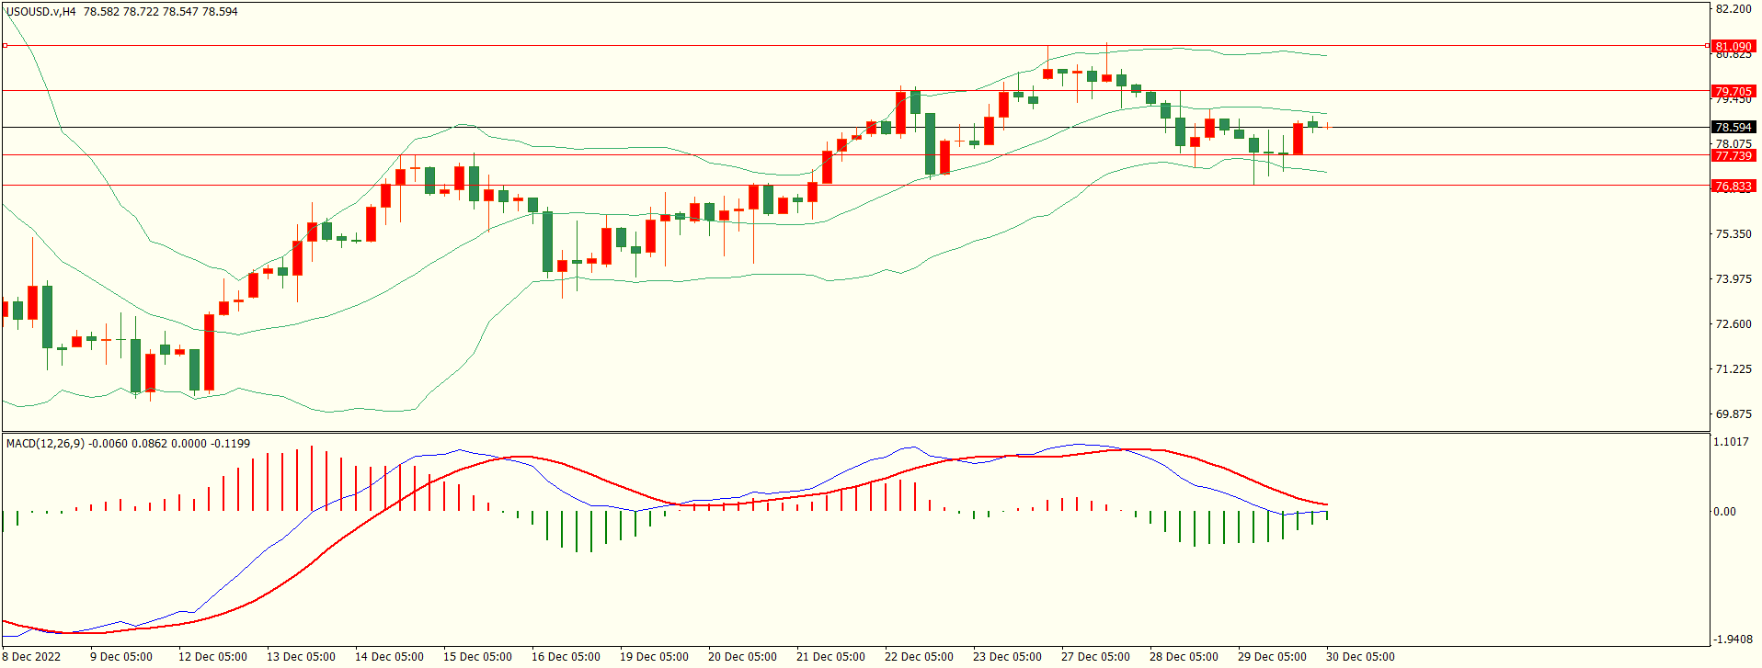Image resolution: width=1762 pixels, height=668 pixels.
Task: Click the 1.1017 MACD scale value
Action: [x=1732, y=442]
